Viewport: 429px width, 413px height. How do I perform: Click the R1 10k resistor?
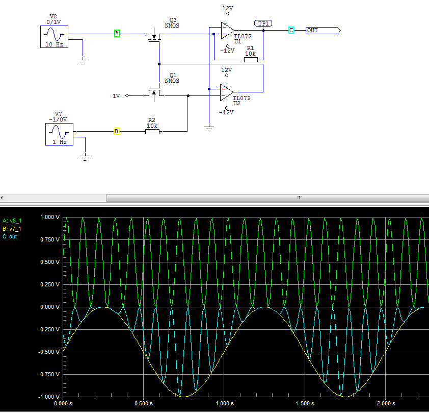pos(251,60)
